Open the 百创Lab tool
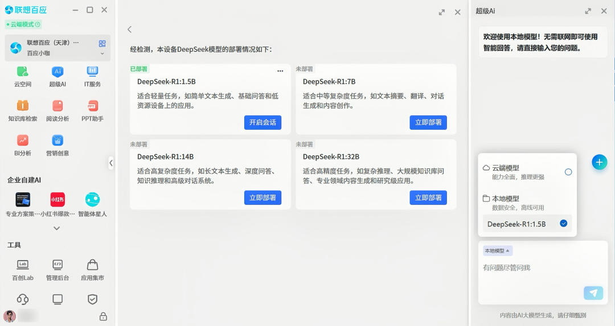This screenshot has height=326, width=615. pyautogui.click(x=22, y=265)
